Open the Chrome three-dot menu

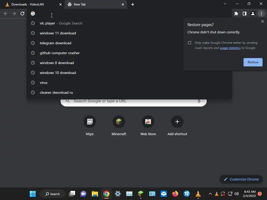[x=261, y=14]
